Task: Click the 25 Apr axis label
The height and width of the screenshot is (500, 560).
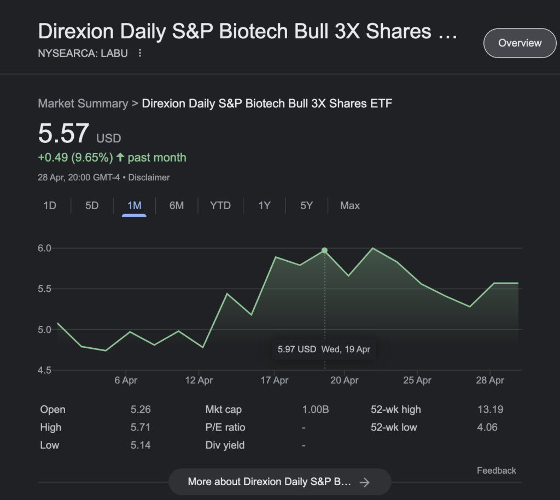Action: (x=417, y=380)
